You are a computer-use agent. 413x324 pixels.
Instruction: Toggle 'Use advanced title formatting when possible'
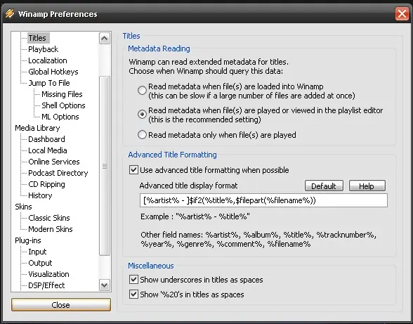133,170
